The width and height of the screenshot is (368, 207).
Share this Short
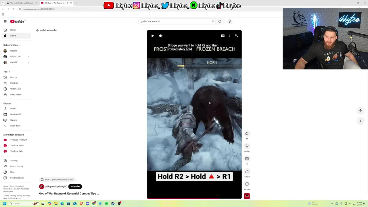[247, 171]
